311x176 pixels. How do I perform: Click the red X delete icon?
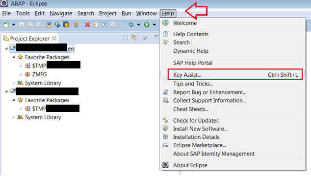click(87, 25)
